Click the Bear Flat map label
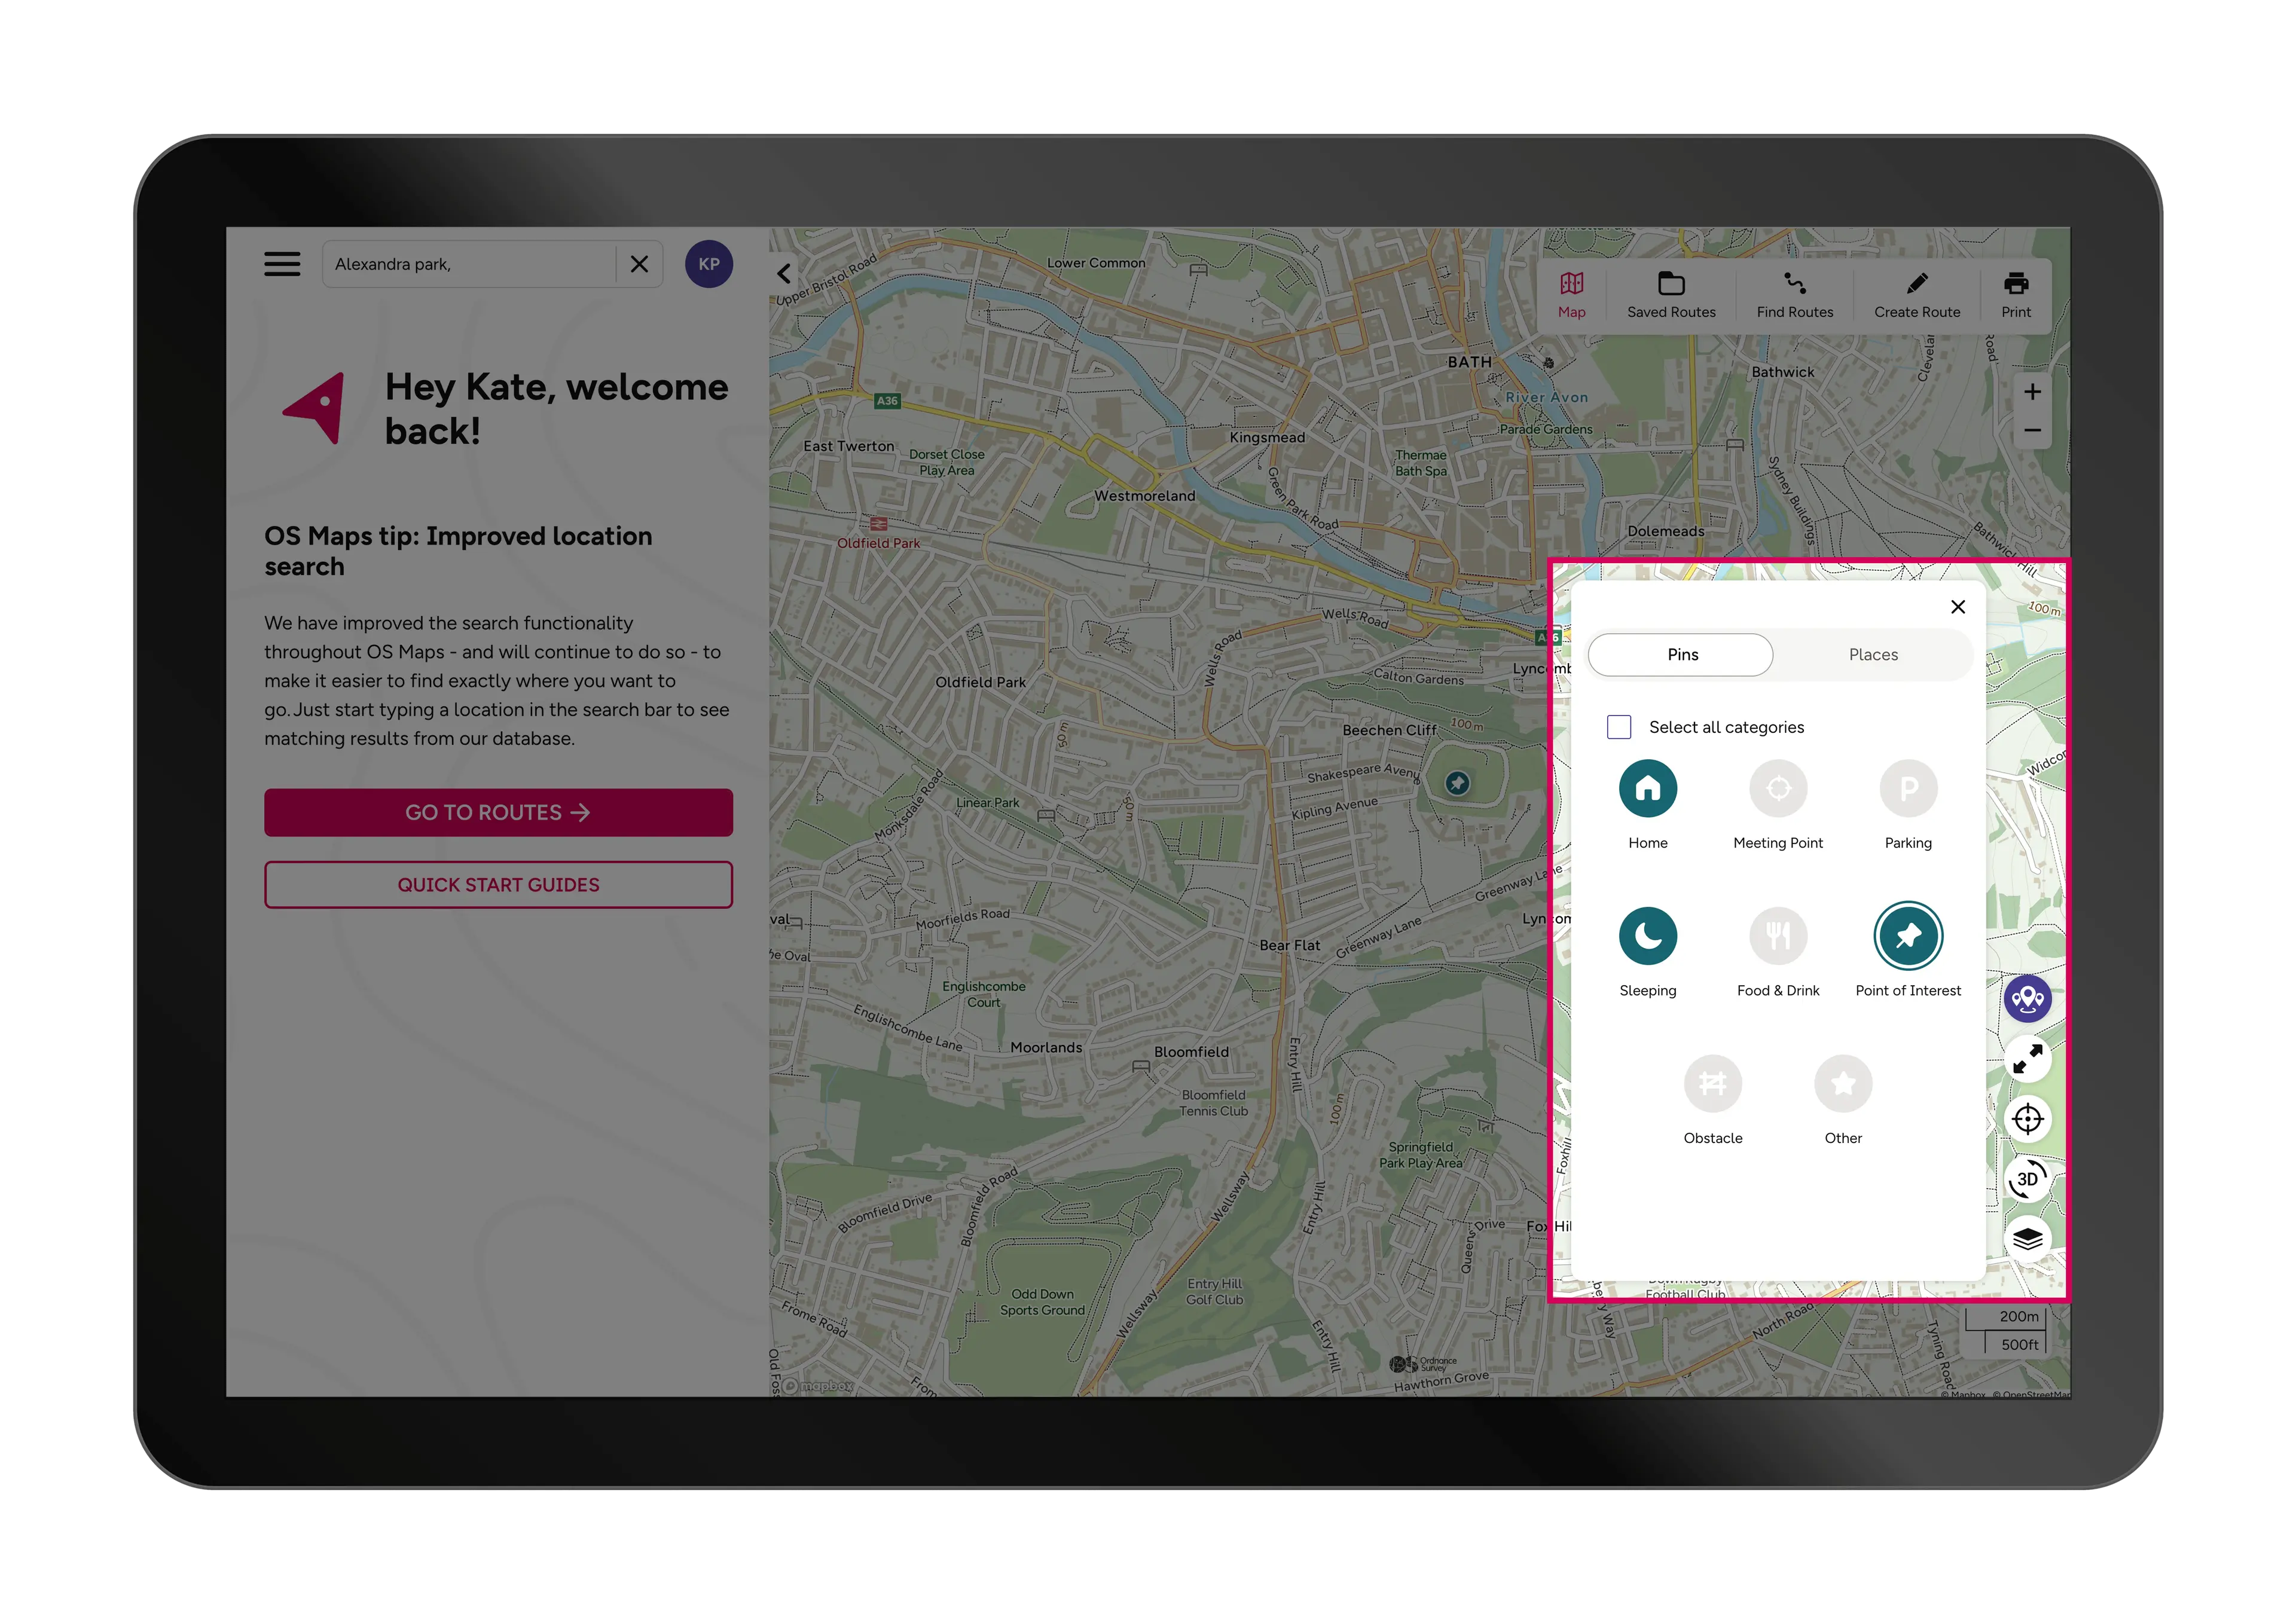The width and height of the screenshot is (2296, 1623). point(1289,945)
